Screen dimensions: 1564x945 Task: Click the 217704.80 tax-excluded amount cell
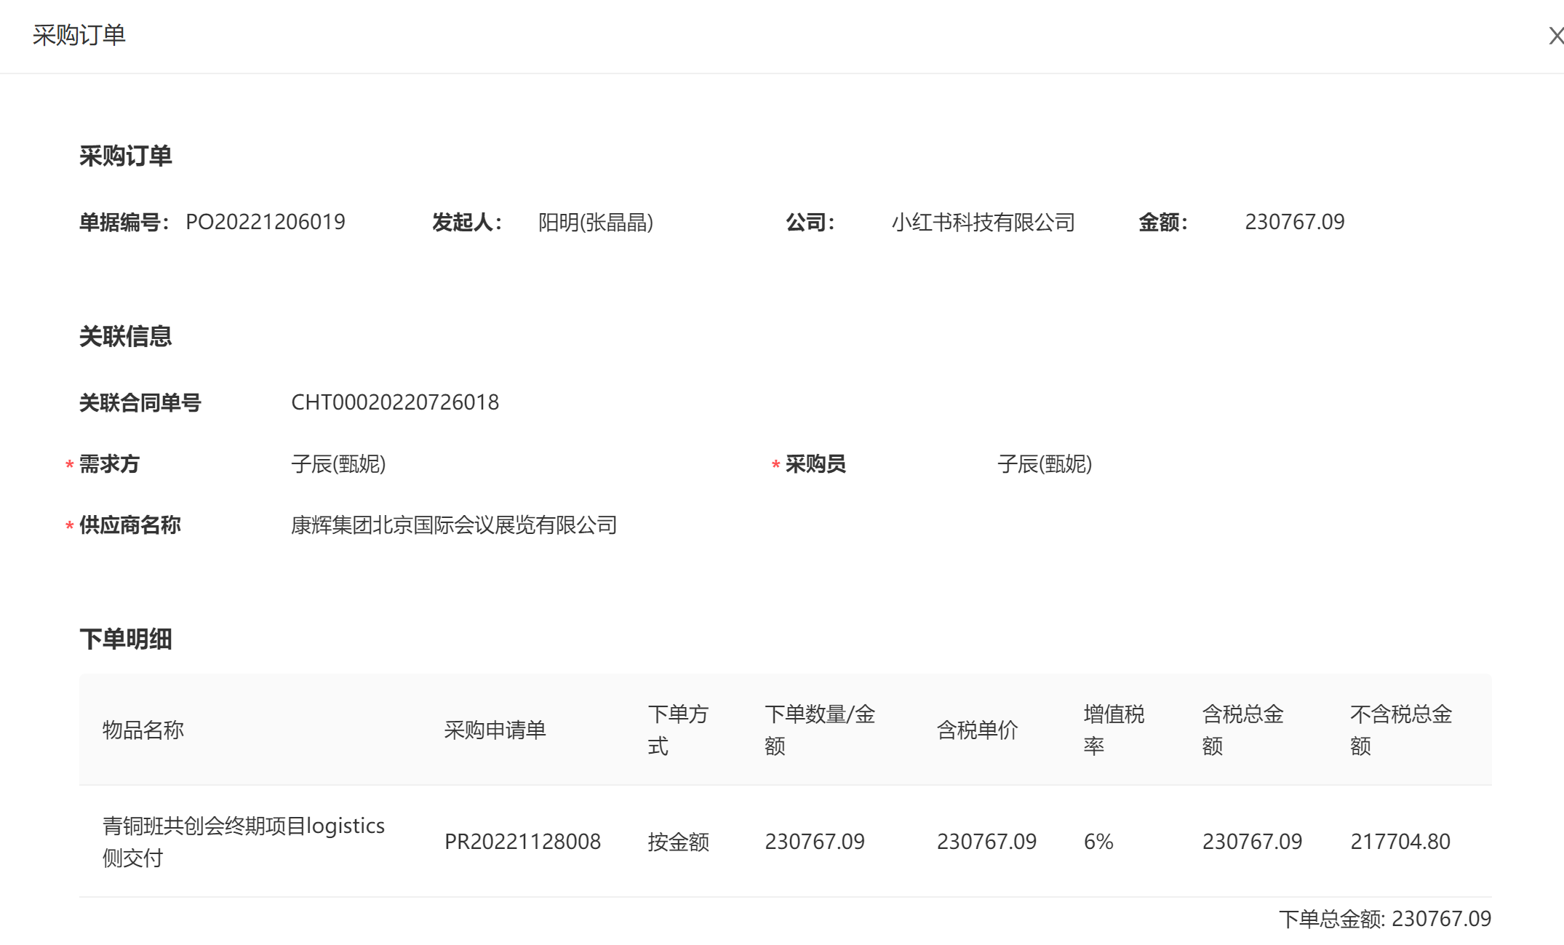coord(1400,842)
